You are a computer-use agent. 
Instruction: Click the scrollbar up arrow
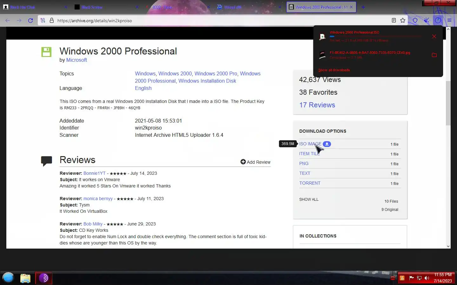click(448, 29)
